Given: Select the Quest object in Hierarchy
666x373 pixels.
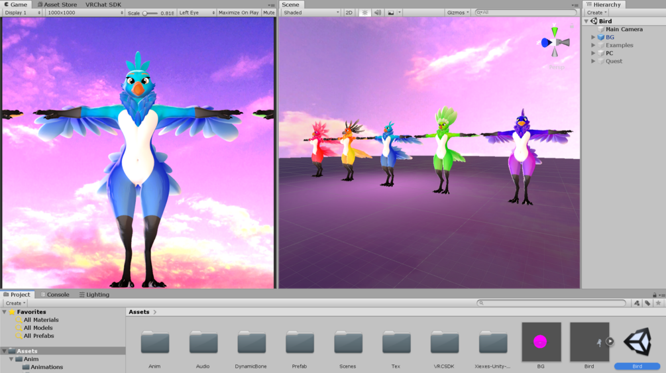Looking at the screenshot, I should (614, 61).
